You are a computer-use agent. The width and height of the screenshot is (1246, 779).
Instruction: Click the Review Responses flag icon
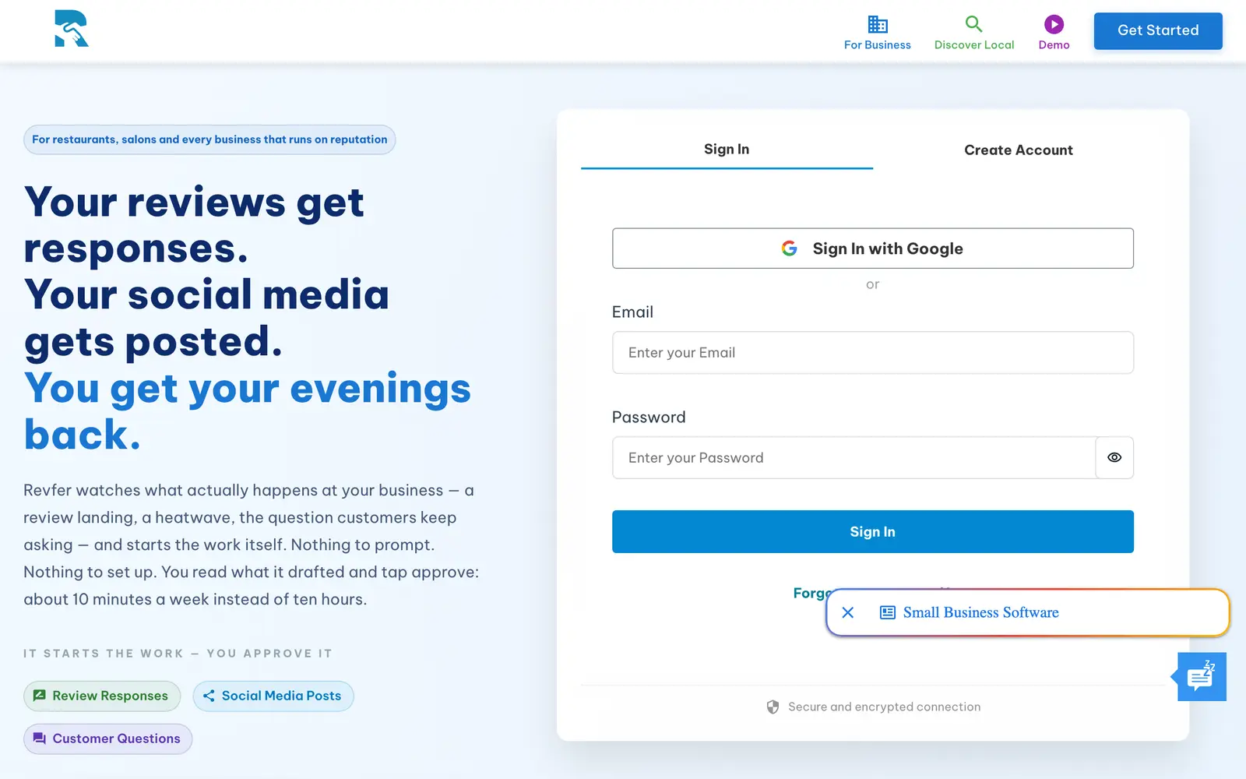[x=39, y=696]
